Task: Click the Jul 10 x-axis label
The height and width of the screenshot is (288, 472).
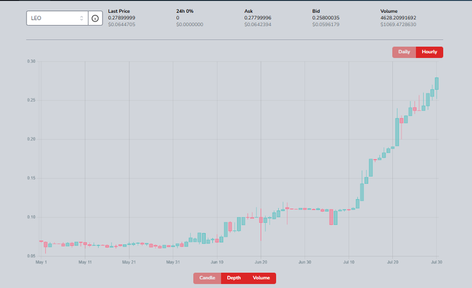Action: tap(349, 262)
